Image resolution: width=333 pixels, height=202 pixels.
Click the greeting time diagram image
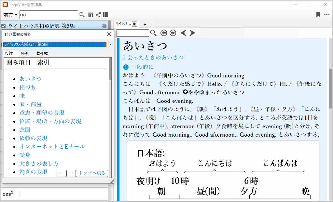(x=223, y=170)
